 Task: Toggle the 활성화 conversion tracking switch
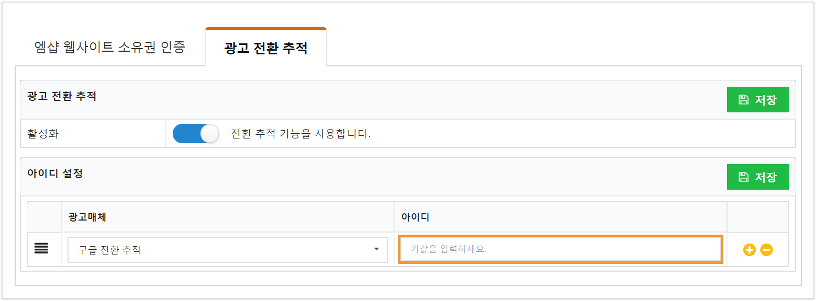196,133
